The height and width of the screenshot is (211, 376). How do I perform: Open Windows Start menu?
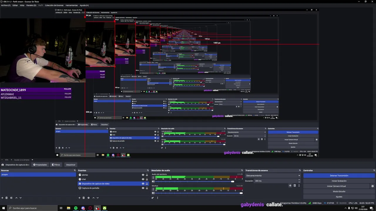pos(3,208)
